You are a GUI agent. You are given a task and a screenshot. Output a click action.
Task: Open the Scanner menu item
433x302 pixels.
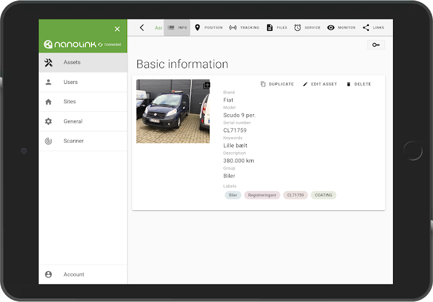[x=83, y=141]
